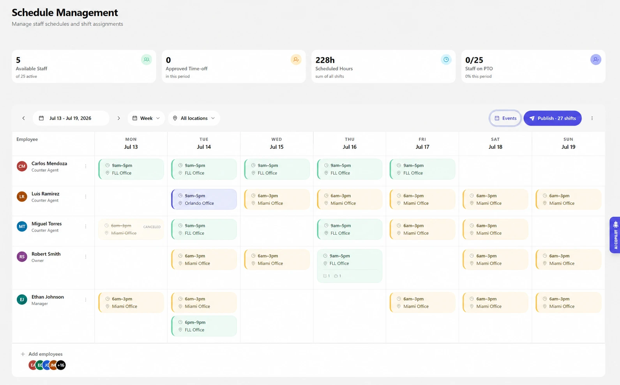This screenshot has width=620, height=385.
Task: Click the Available Staff people icon
Action: pyautogui.click(x=147, y=60)
